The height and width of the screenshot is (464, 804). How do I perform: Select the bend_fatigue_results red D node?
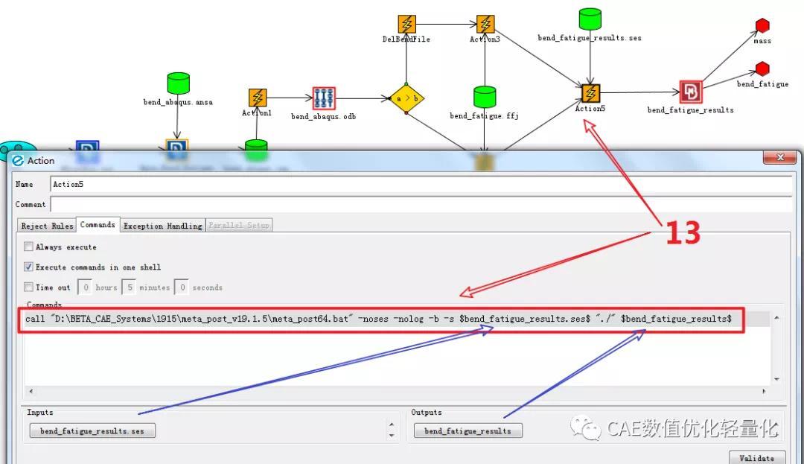click(691, 92)
